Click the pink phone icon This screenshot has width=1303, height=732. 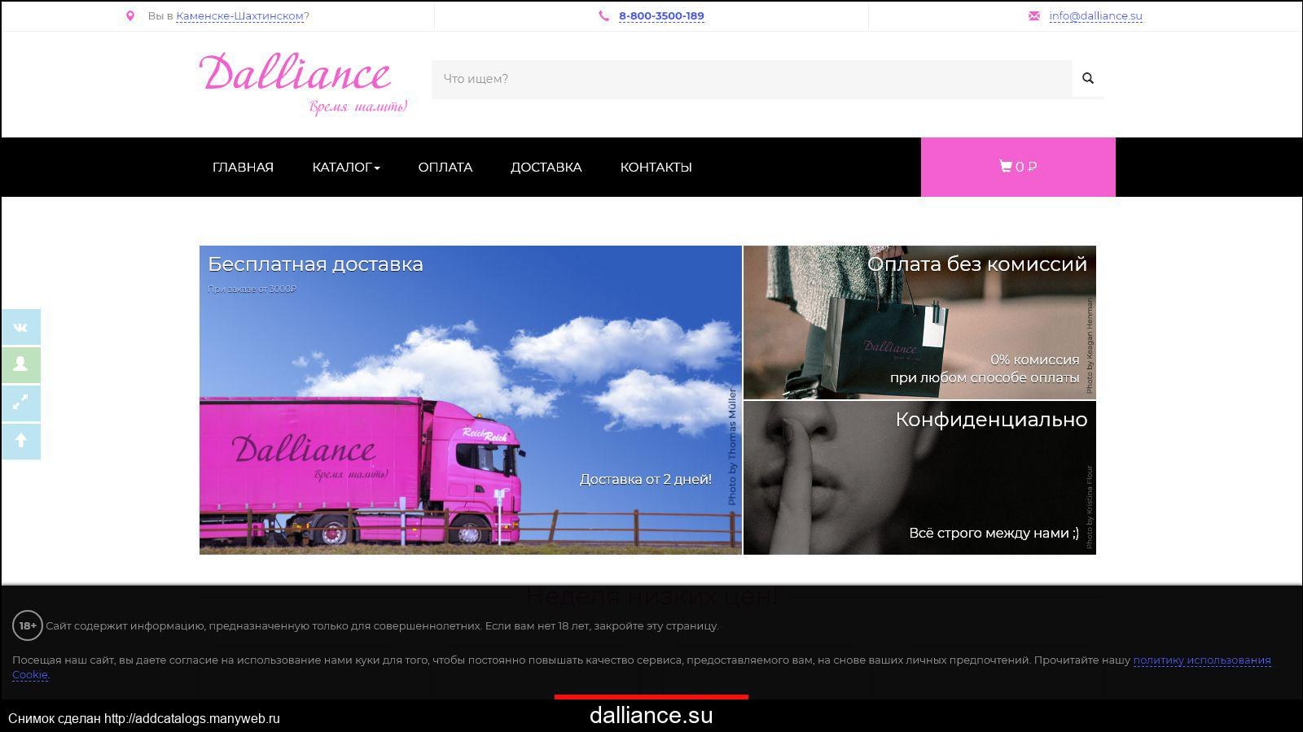click(x=603, y=16)
